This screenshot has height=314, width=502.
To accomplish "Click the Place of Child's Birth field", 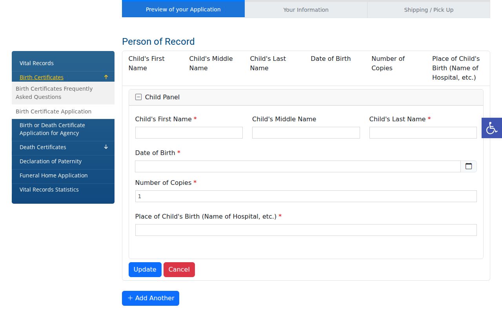I will coord(306,230).
